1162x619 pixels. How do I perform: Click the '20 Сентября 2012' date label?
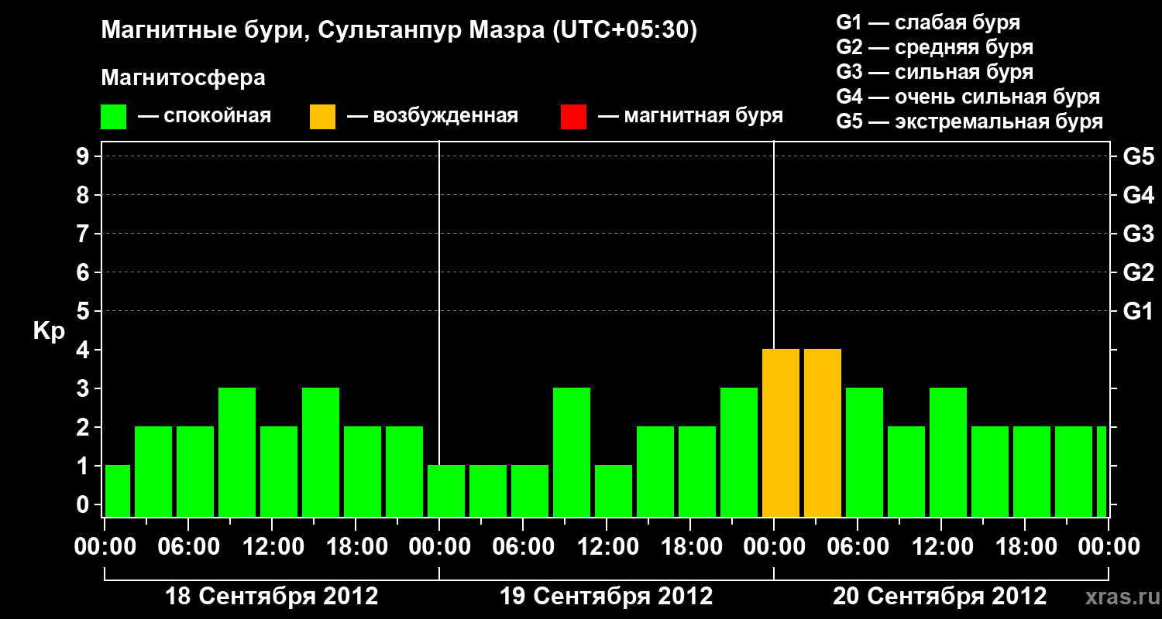940,597
